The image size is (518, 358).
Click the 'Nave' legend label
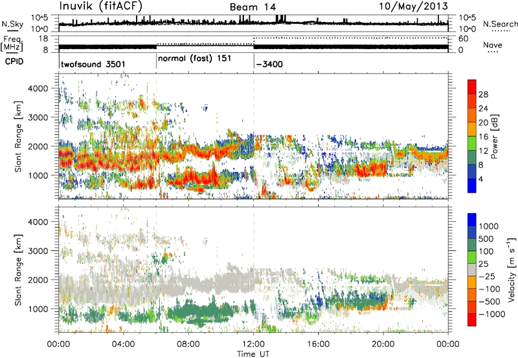(493, 45)
